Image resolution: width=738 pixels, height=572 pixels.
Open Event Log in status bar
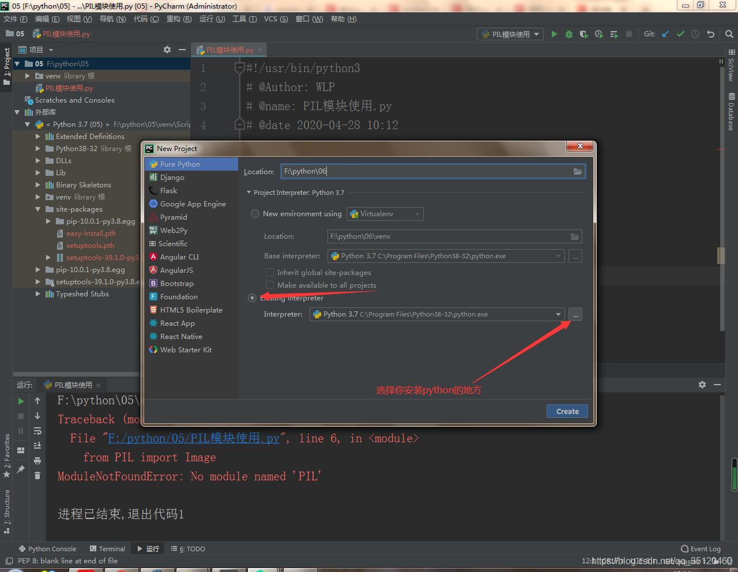pos(701,549)
